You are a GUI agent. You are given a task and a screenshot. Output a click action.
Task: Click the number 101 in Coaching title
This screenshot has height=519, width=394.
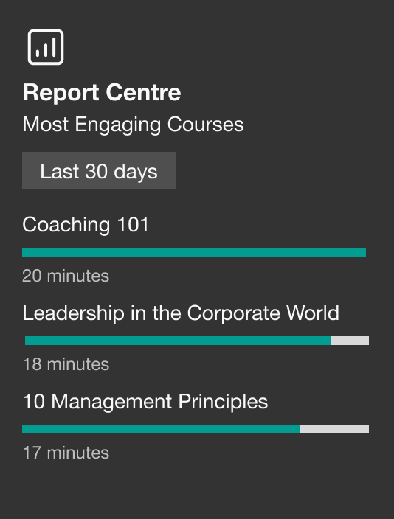[133, 224]
